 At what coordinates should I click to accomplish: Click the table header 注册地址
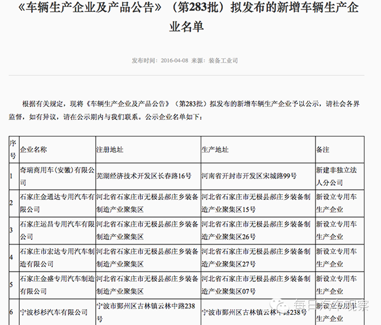(110, 150)
